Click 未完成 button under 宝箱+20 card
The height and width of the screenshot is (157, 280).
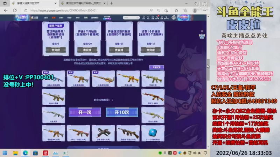tap(87, 50)
